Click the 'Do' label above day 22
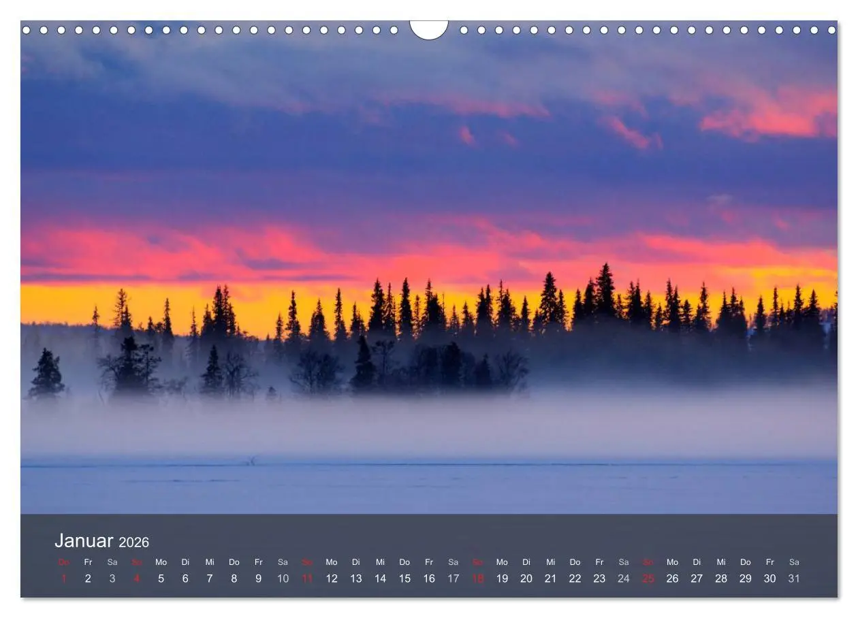 coord(575,562)
